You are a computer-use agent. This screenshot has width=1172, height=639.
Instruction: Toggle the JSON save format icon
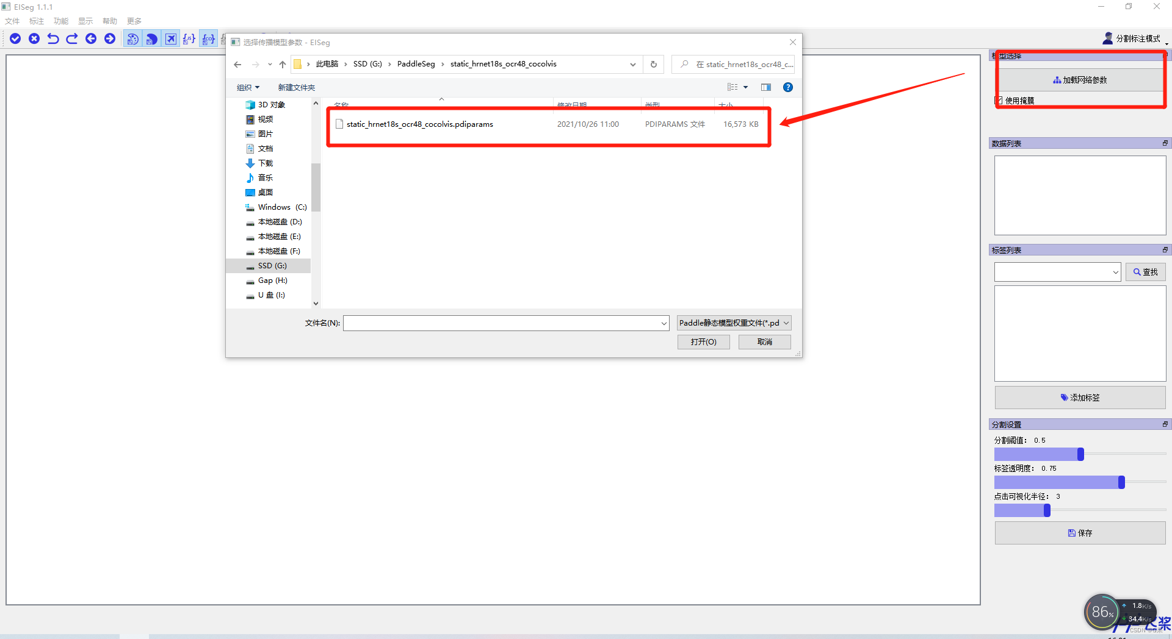point(189,39)
